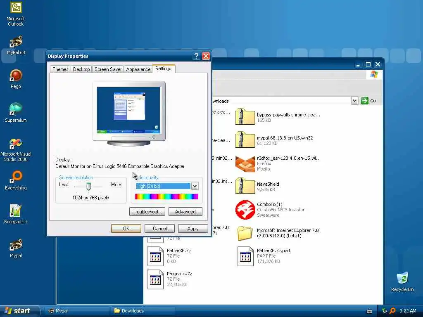Click the "ComboFix NSIS Installer" description text
The height and width of the screenshot is (317, 423).
(280, 210)
